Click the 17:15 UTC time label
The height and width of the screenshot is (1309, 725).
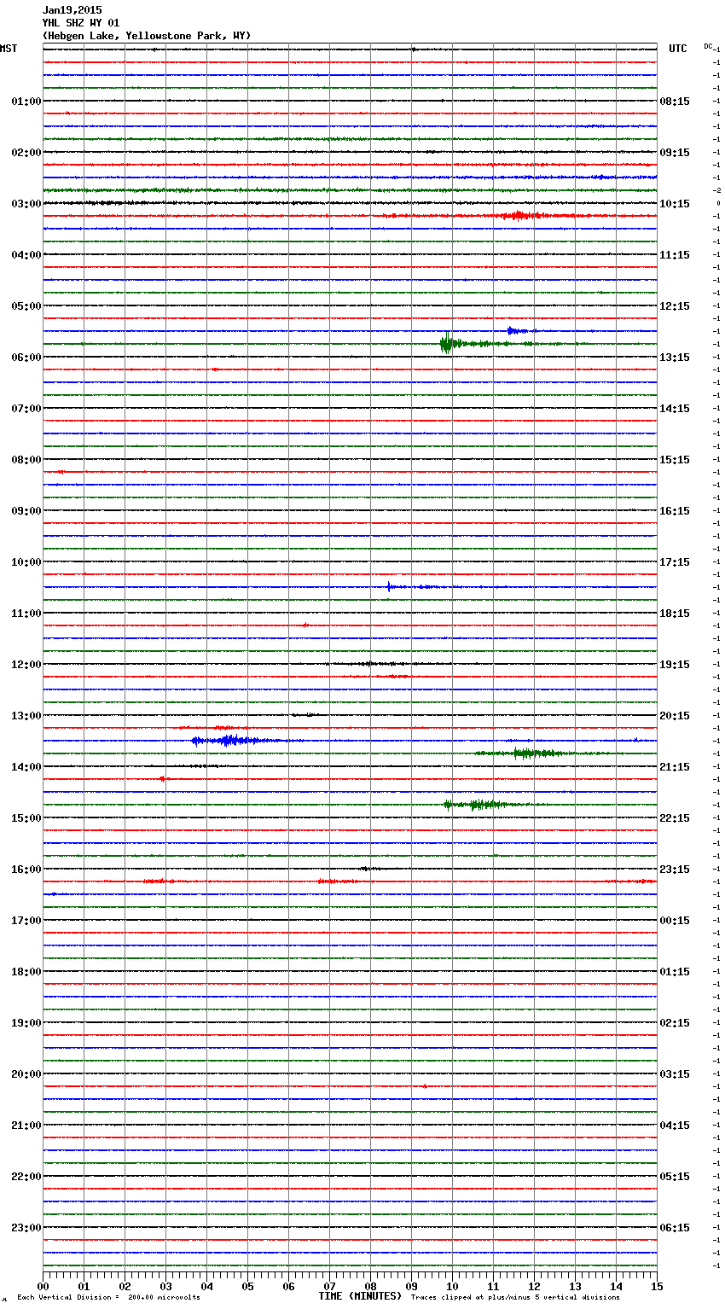pyautogui.click(x=675, y=562)
